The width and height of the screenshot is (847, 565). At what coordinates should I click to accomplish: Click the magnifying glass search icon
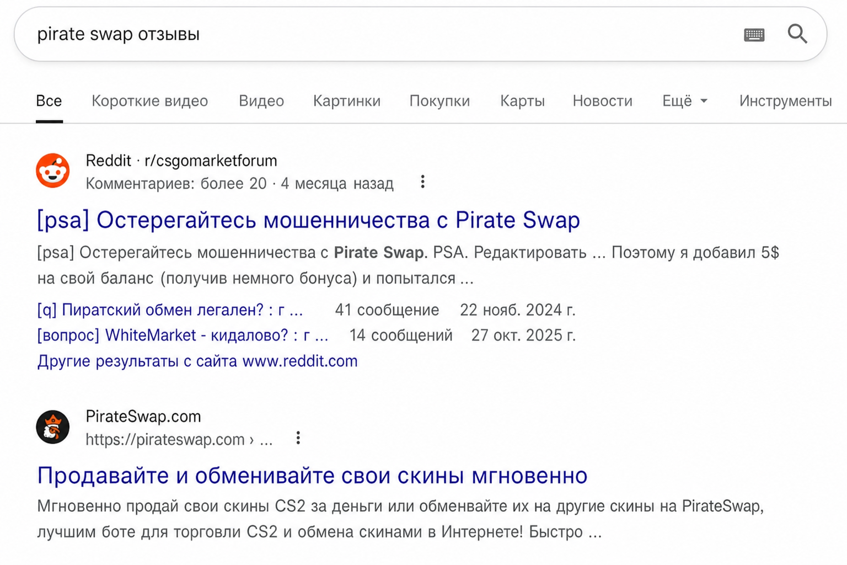coord(797,34)
